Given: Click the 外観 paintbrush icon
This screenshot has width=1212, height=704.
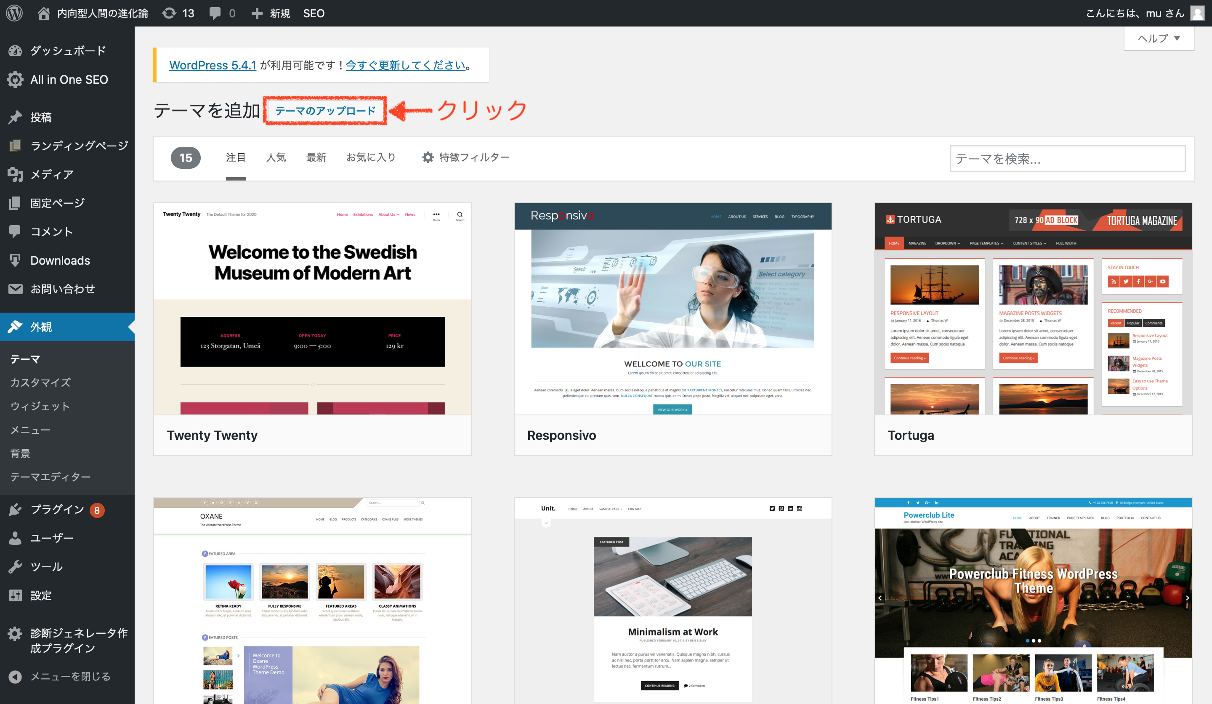Looking at the screenshot, I should coord(16,327).
